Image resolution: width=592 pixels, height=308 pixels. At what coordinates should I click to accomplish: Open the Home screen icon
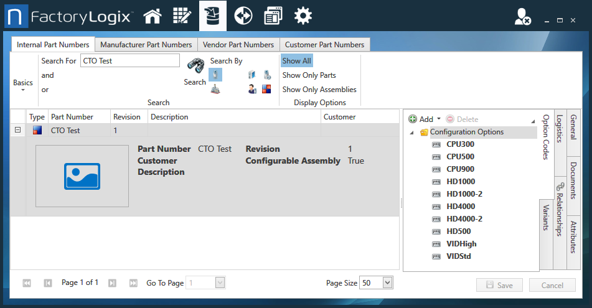tap(153, 16)
